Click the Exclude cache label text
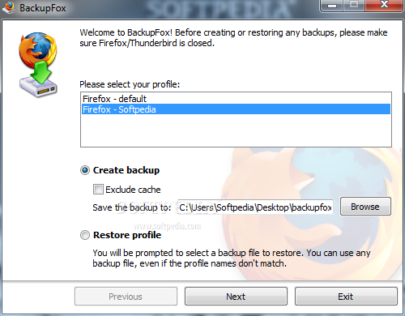This screenshot has width=405, height=316. (x=133, y=190)
